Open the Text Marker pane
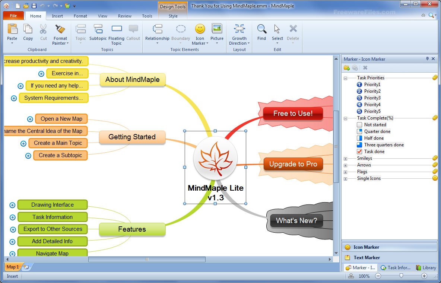 (x=390, y=257)
